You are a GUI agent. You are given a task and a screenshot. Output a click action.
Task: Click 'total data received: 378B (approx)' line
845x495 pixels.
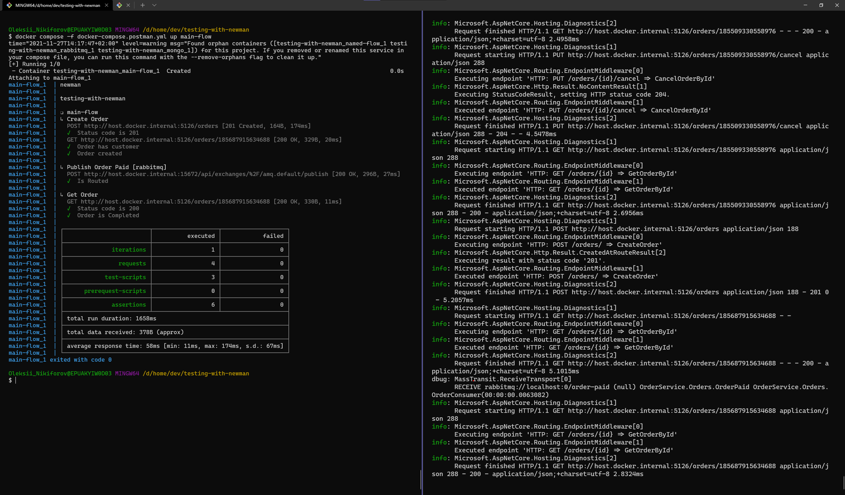tap(125, 332)
